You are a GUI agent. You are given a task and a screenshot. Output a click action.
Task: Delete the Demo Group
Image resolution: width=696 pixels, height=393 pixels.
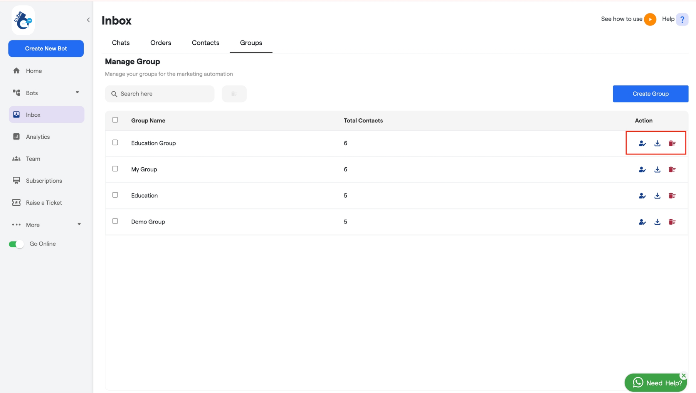(672, 222)
